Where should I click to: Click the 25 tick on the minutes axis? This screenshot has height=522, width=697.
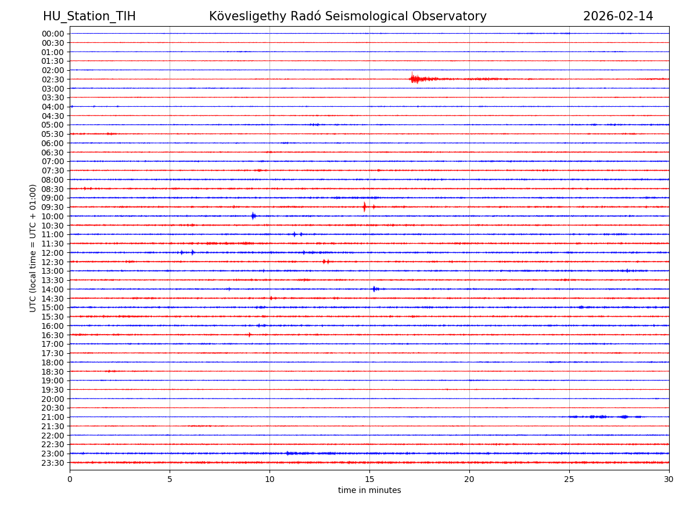click(x=569, y=479)
